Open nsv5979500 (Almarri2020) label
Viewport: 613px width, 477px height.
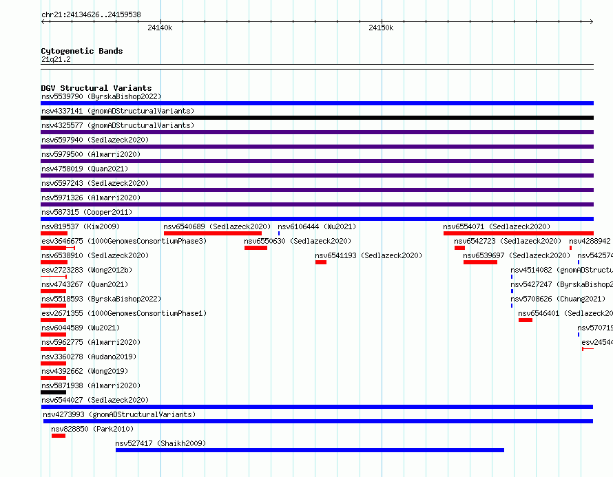91,154
